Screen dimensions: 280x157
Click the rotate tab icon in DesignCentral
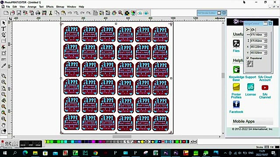pos(253,30)
